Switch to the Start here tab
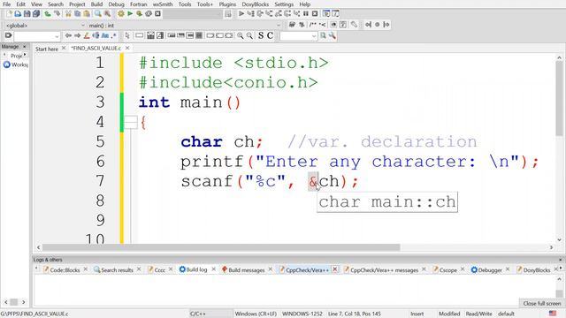 (x=47, y=49)
